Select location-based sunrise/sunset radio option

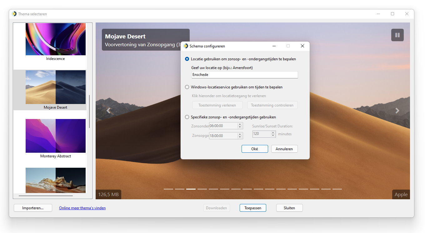point(187,59)
